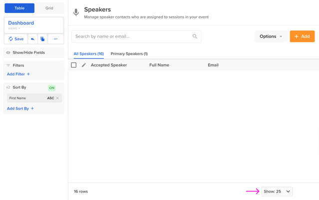Click the search by name or email field

click(132, 36)
